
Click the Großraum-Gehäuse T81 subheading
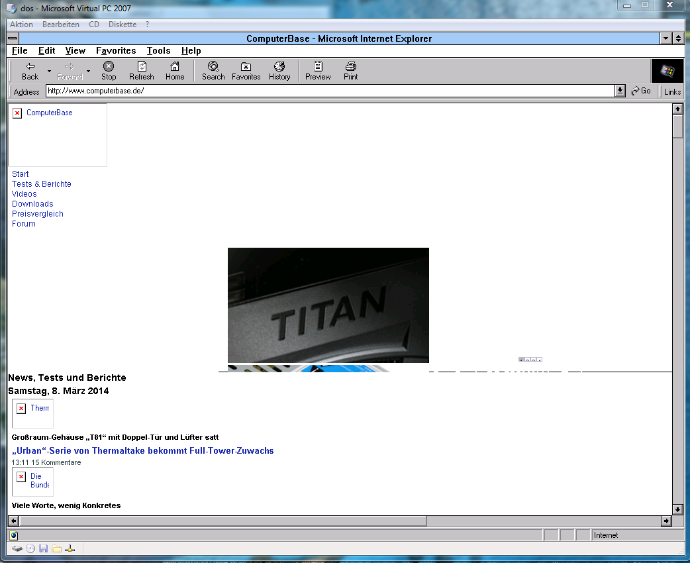point(115,437)
